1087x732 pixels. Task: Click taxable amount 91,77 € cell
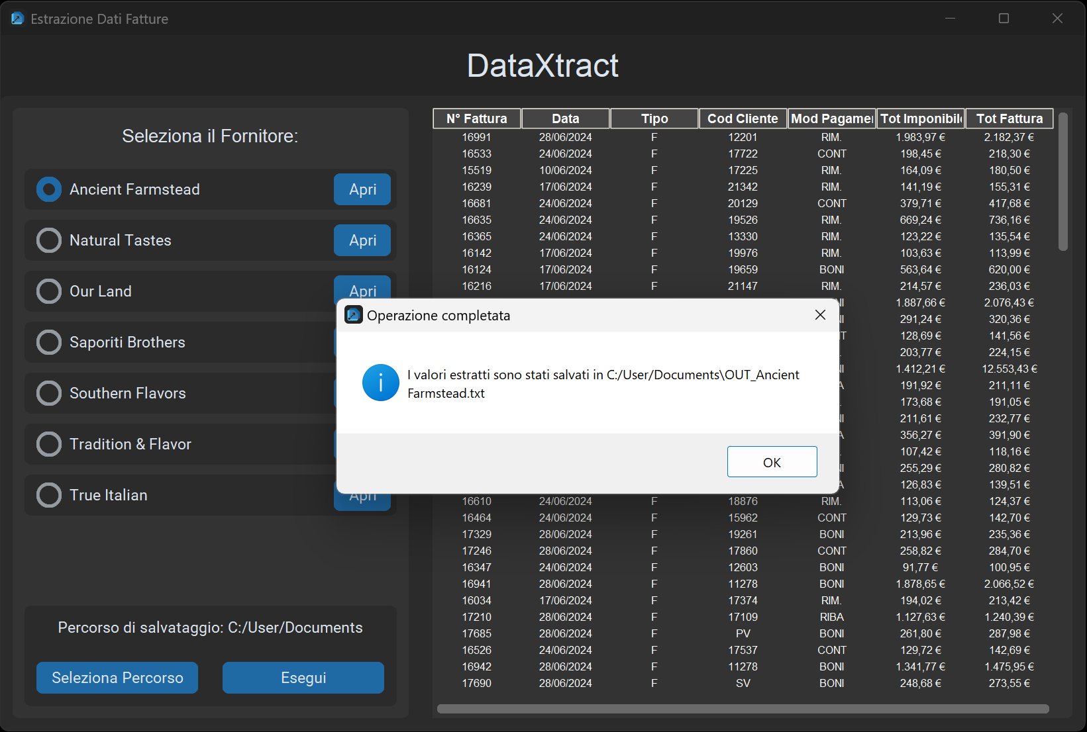921,567
